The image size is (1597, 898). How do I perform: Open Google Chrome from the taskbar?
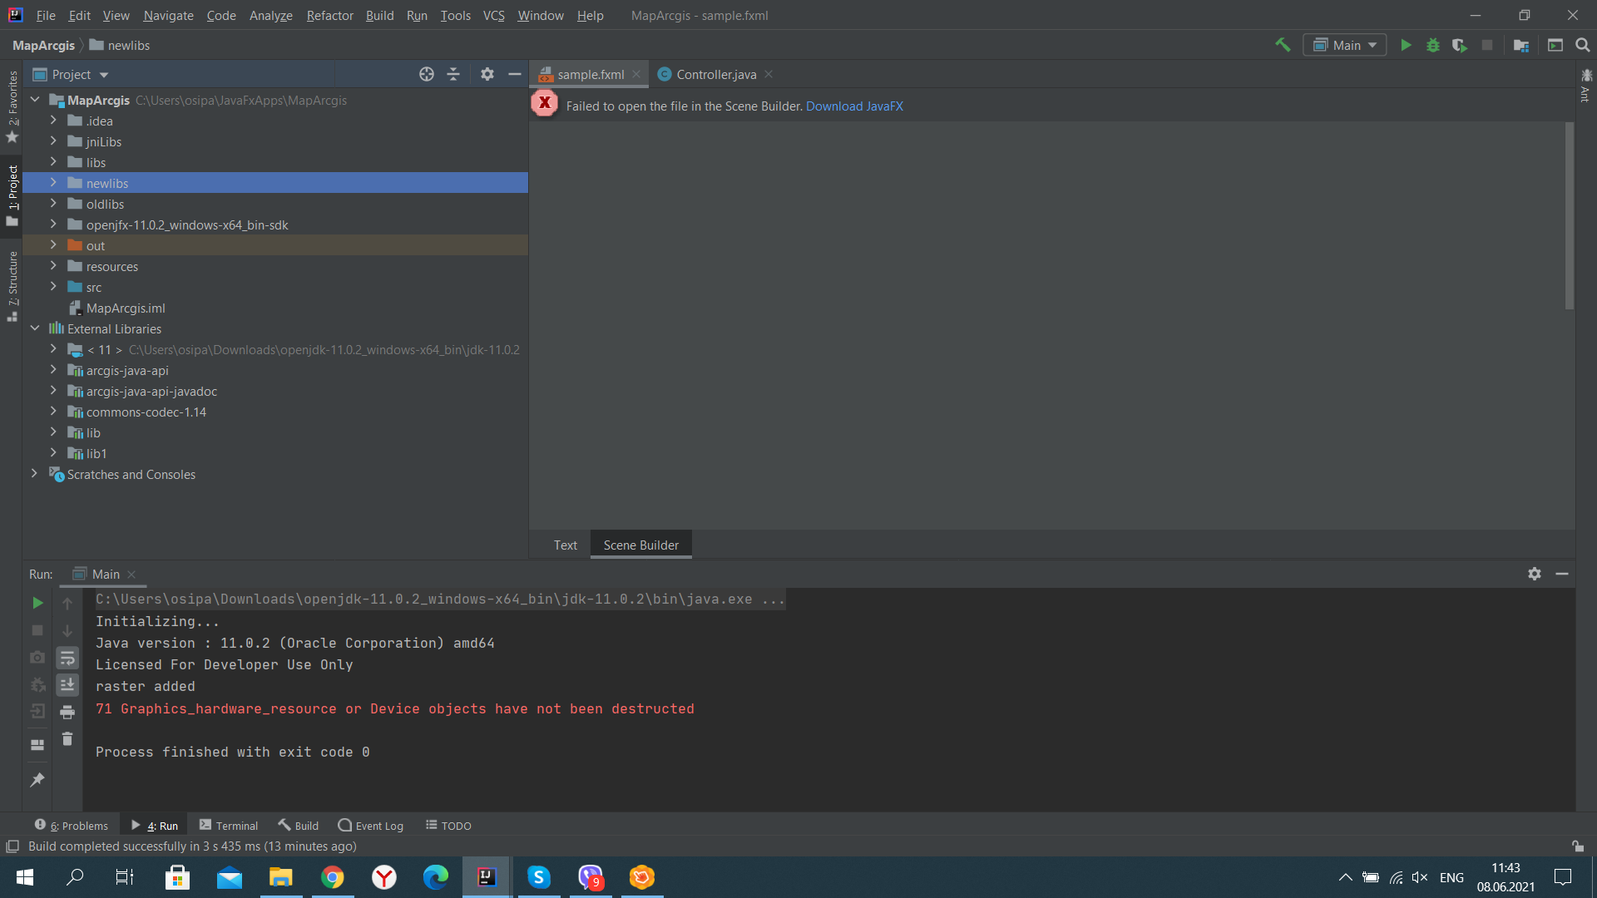[333, 877]
